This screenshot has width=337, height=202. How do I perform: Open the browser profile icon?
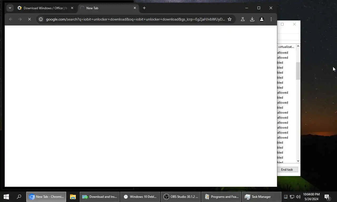point(262,19)
